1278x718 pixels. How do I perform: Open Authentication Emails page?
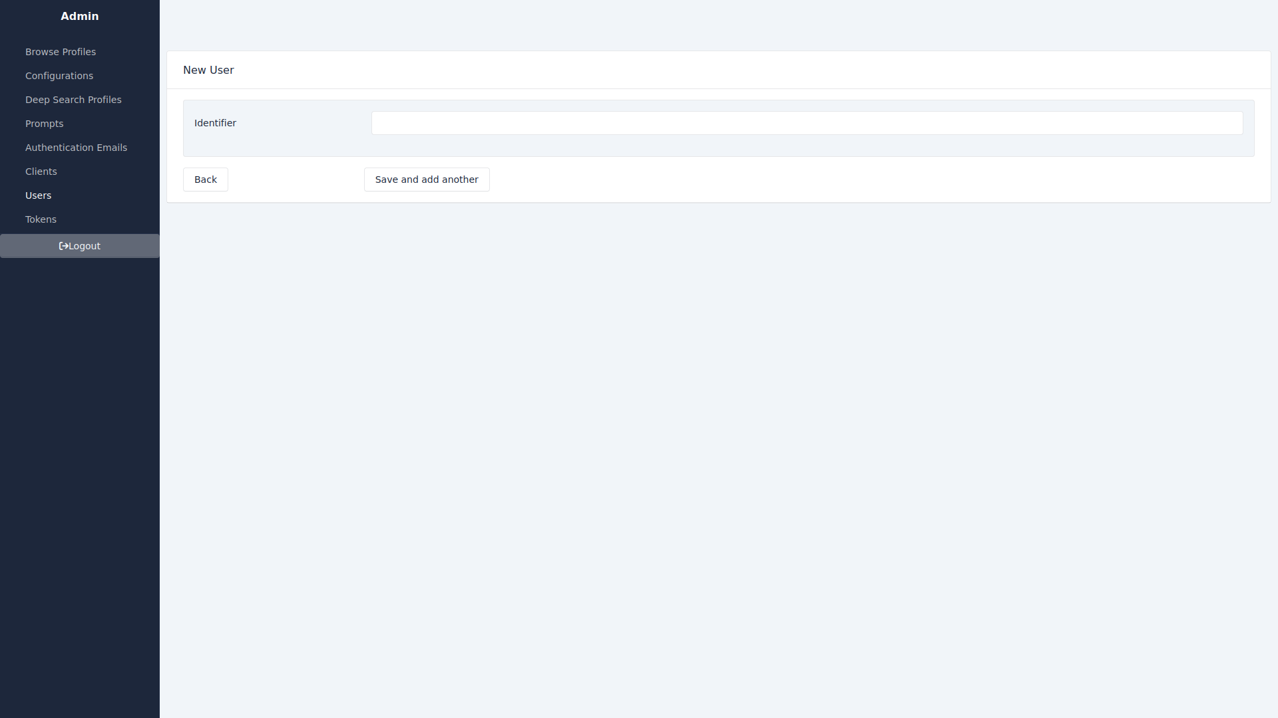pyautogui.click(x=76, y=148)
